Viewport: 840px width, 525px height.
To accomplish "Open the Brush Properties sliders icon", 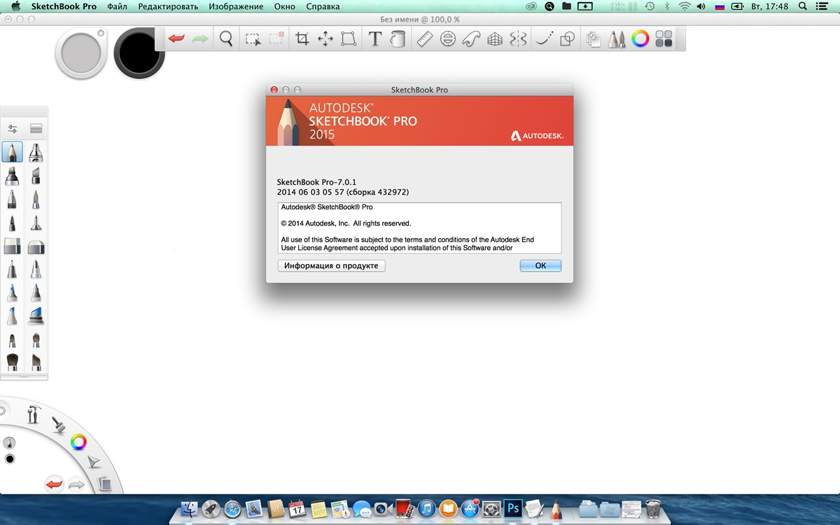I will click(12, 129).
